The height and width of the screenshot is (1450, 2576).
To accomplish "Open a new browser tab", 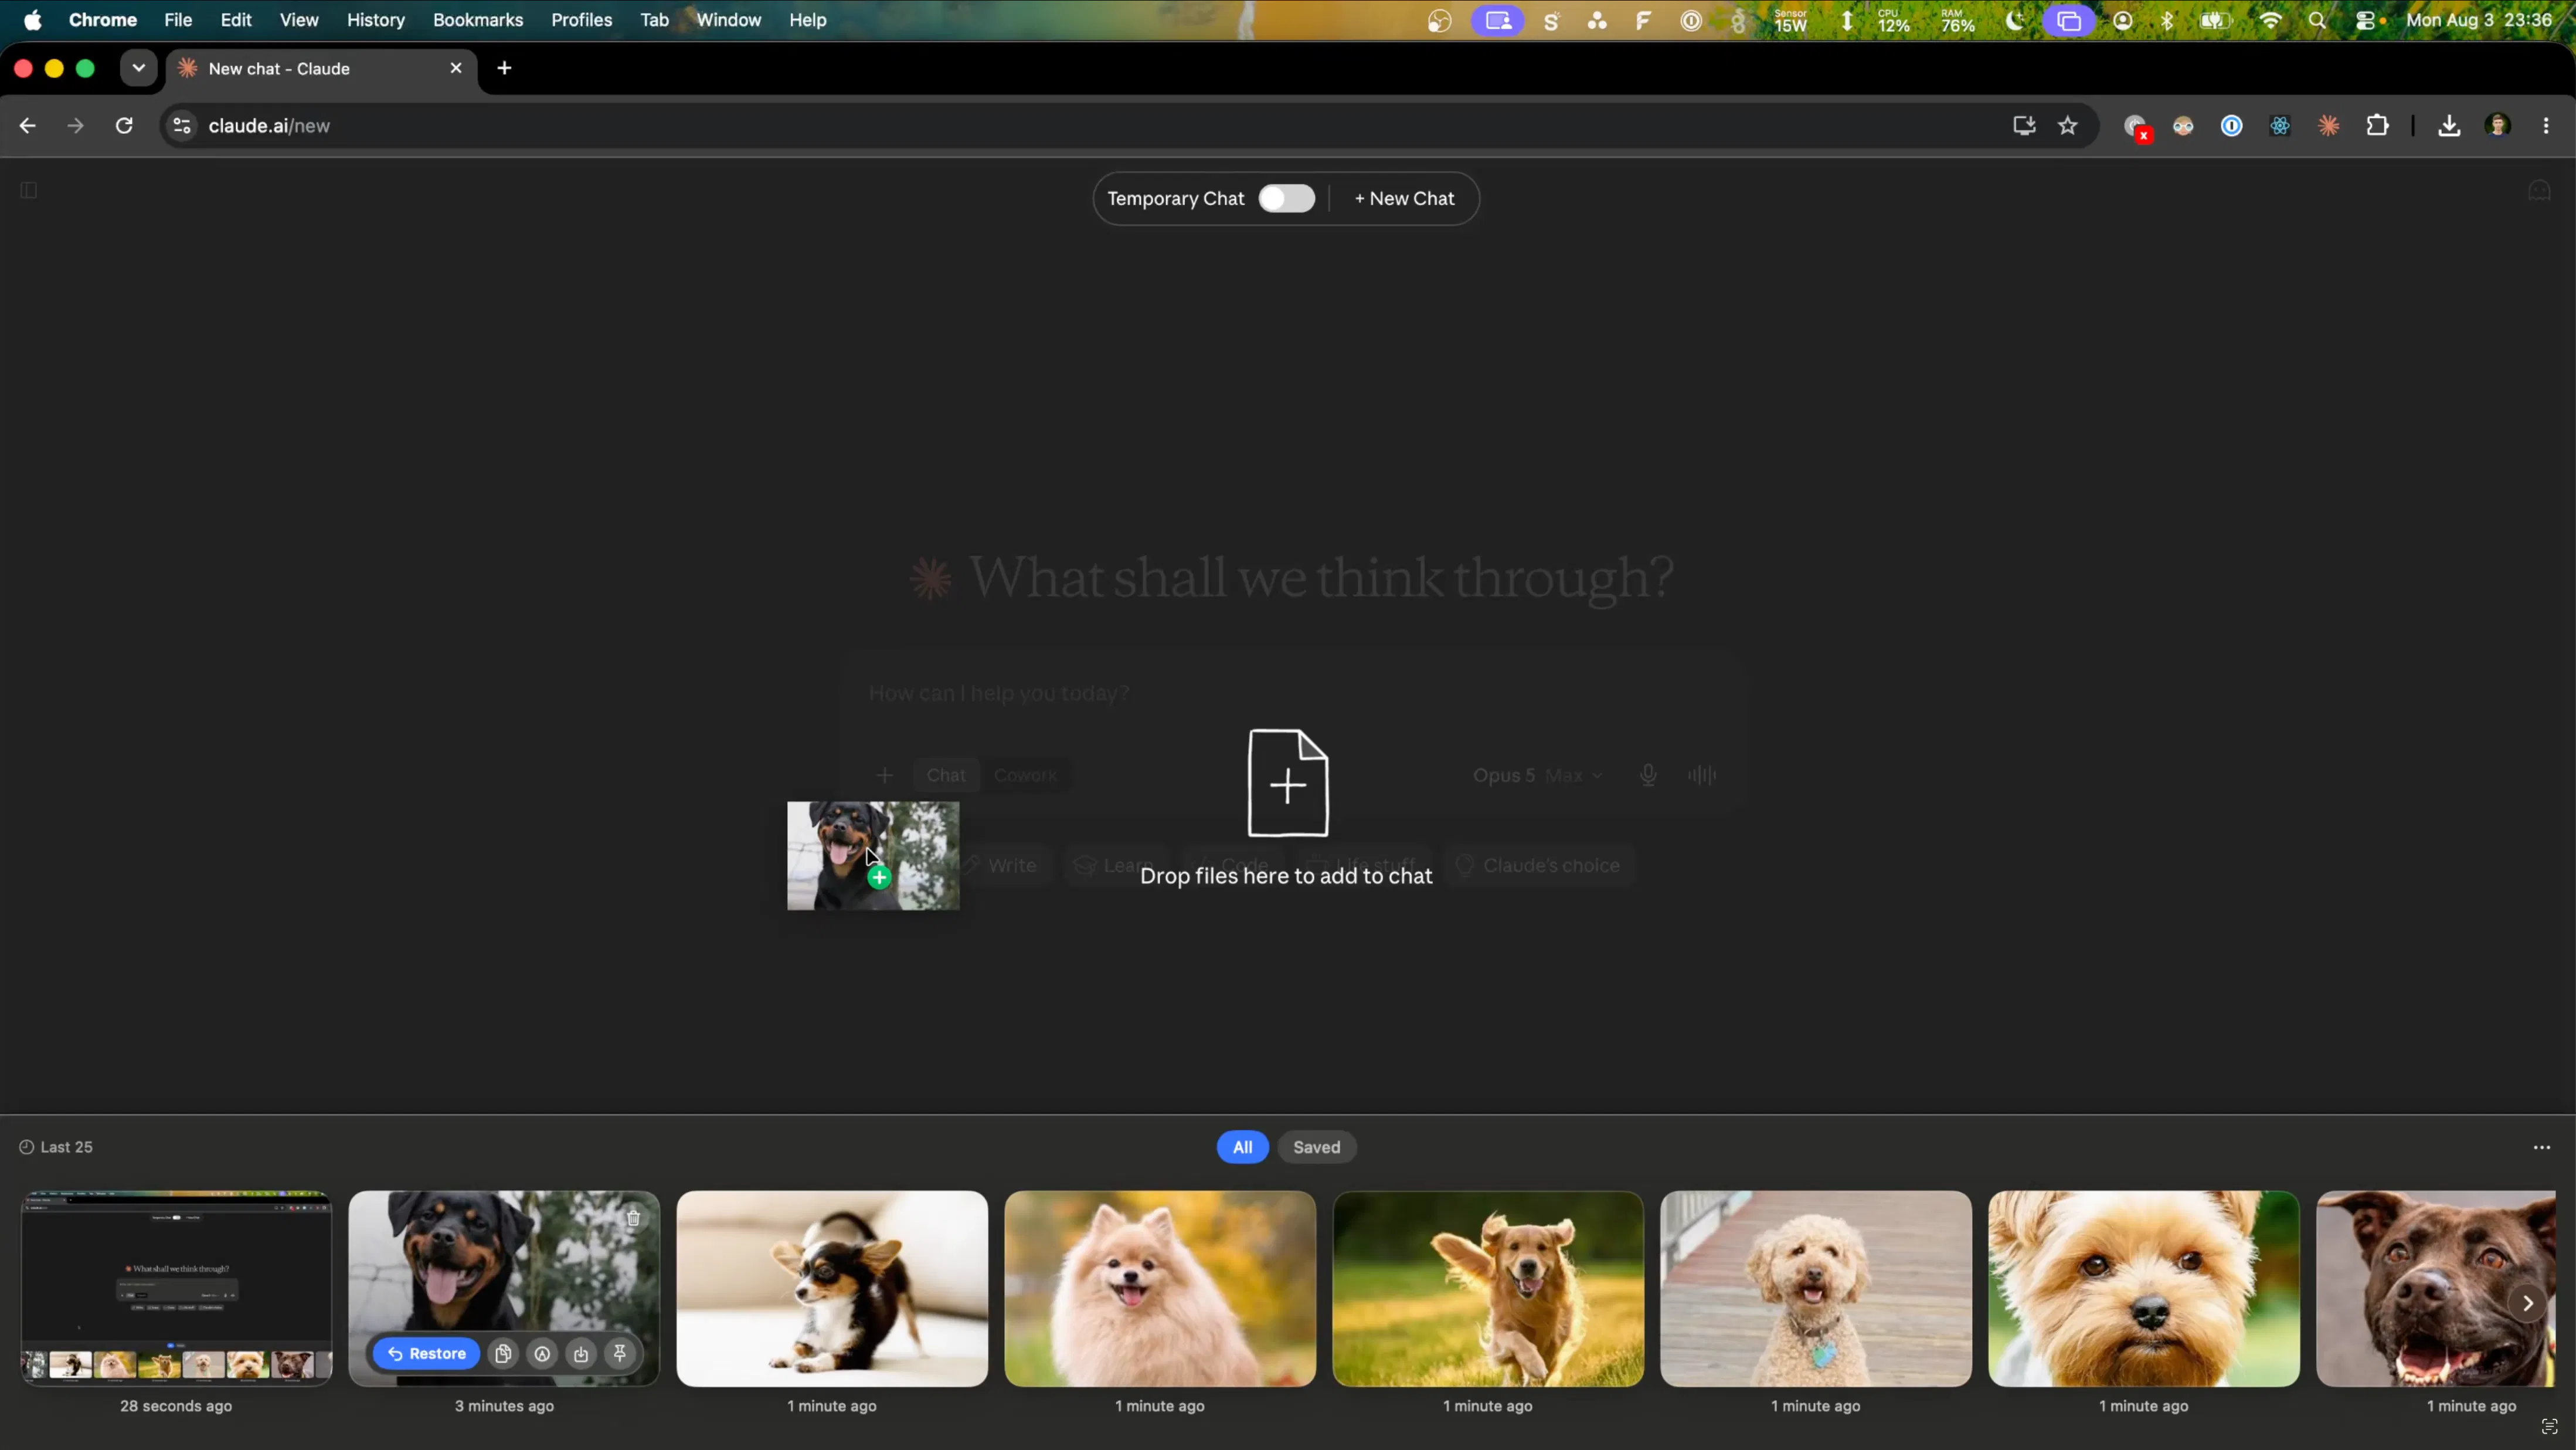I will 504,68.
